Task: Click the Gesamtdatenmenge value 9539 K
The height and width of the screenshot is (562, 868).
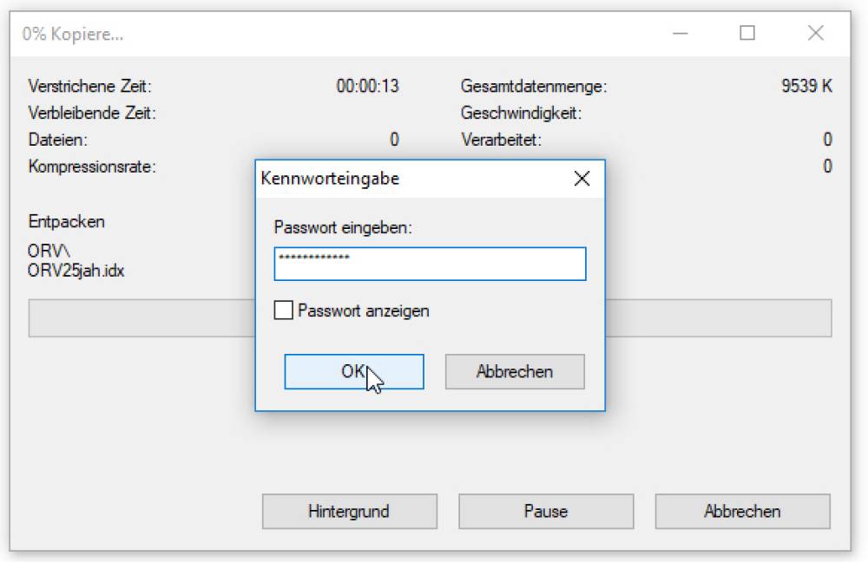Action: [806, 87]
